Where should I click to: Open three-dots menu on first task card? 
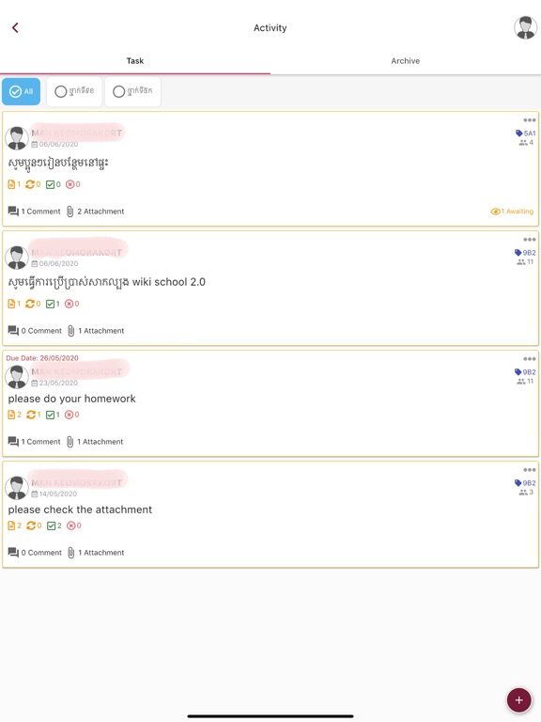coord(530,120)
